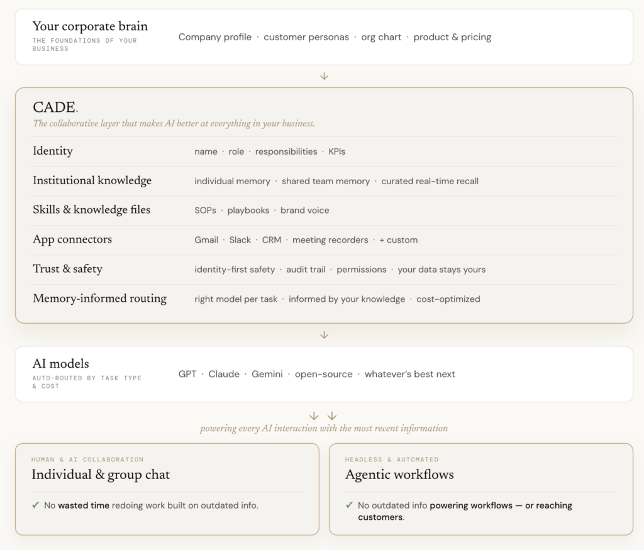Screen dimensions: 644x550
Task: Click the 'AI models' heading
Action: (61, 364)
